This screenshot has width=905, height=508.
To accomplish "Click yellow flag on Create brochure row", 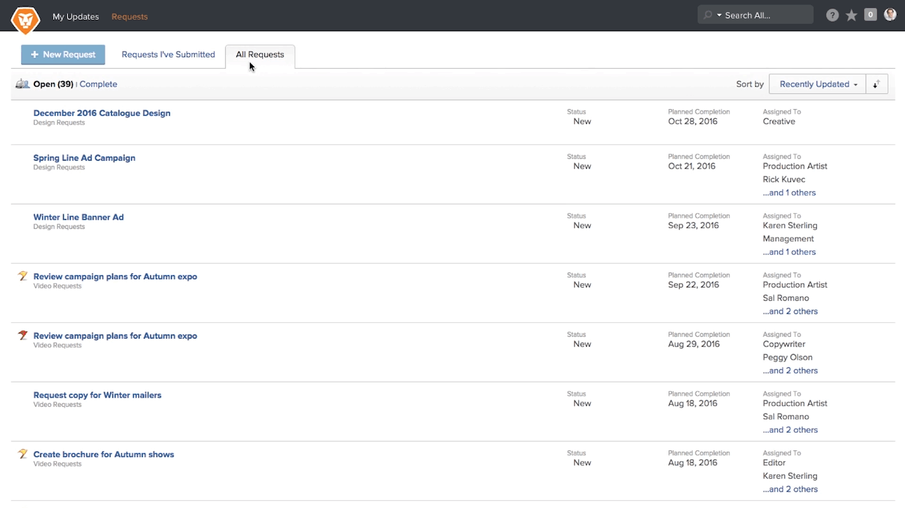I will point(23,454).
